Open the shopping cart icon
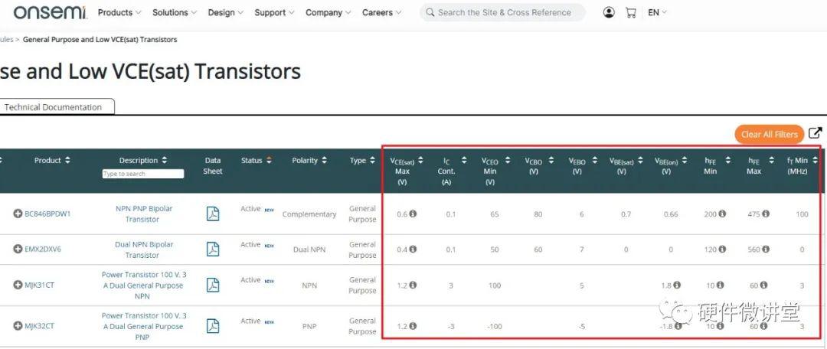Image resolution: width=827 pixels, height=349 pixels. (x=630, y=12)
